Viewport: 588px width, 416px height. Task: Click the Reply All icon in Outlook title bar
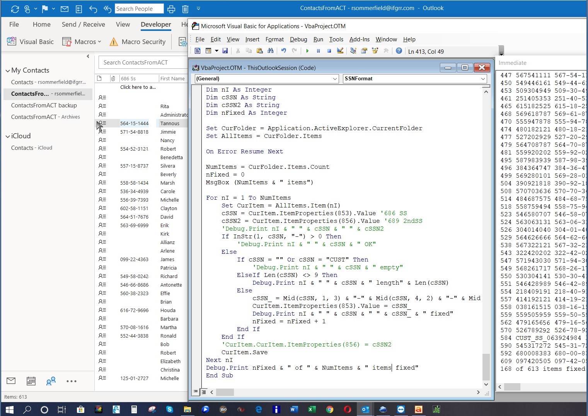107,8
